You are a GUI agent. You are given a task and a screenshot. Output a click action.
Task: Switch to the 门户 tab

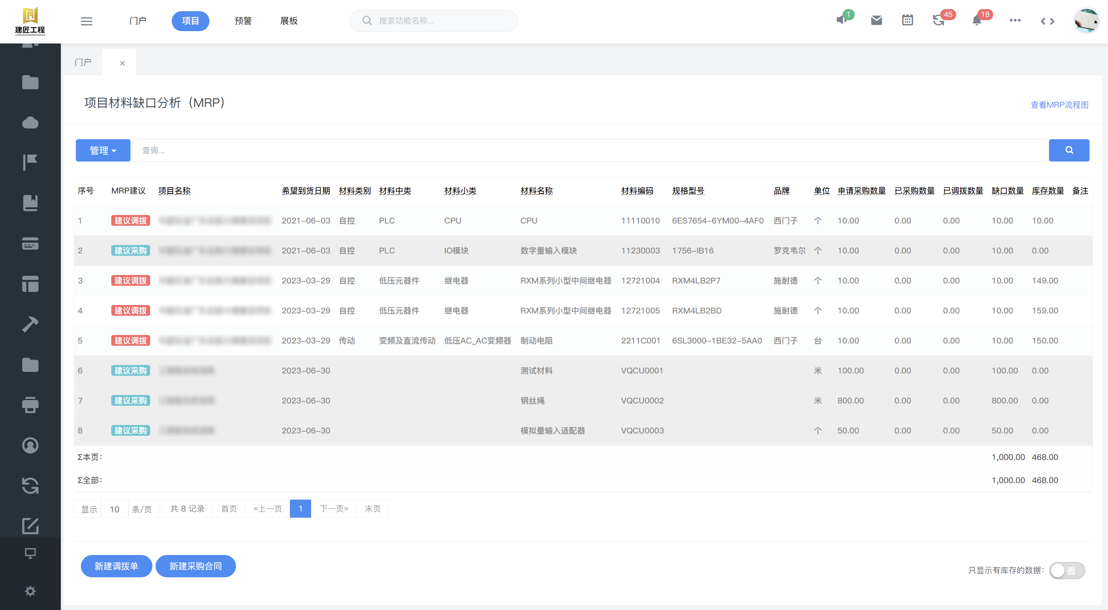[x=83, y=63]
